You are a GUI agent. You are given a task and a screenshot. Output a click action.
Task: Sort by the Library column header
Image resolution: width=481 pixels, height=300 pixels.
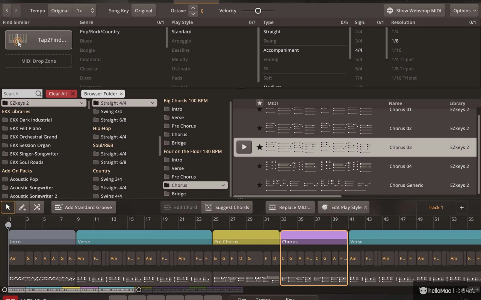point(457,103)
